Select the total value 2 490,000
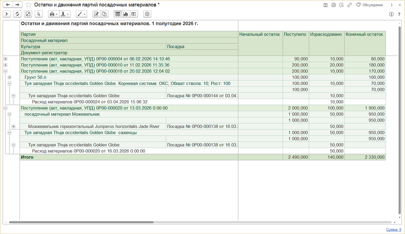 point(296,157)
